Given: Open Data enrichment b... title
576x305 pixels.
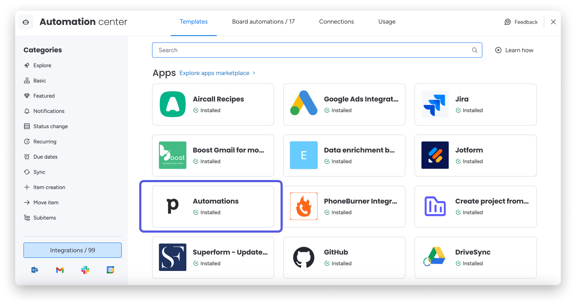Looking at the screenshot, I should tap(359, 150).
